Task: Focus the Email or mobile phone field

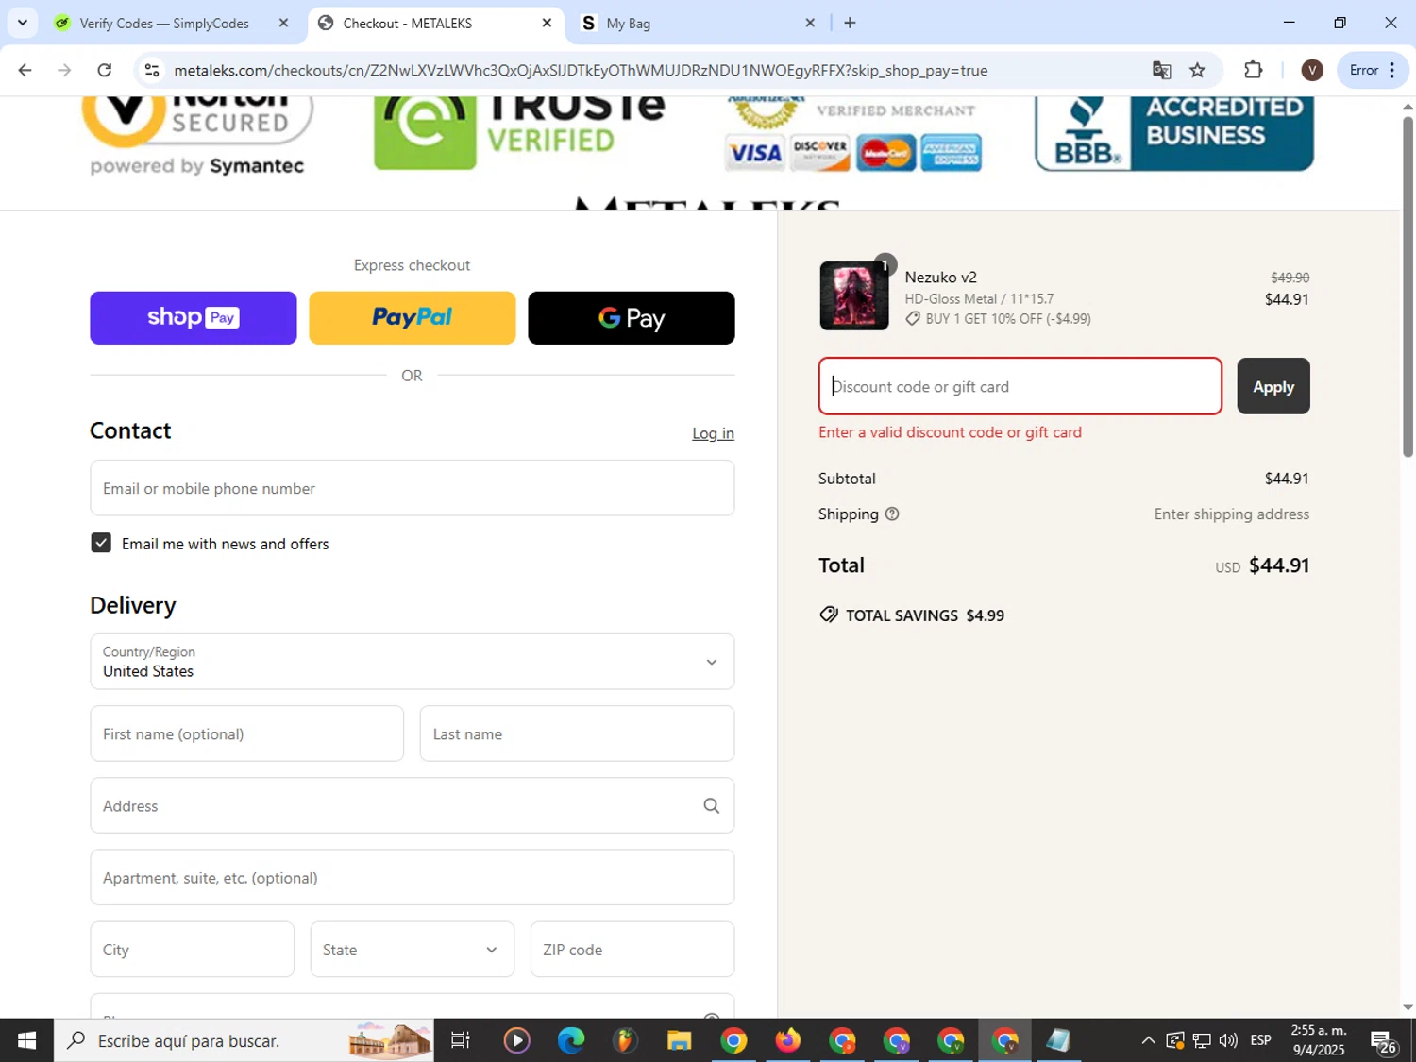Action: pos(413,488)
